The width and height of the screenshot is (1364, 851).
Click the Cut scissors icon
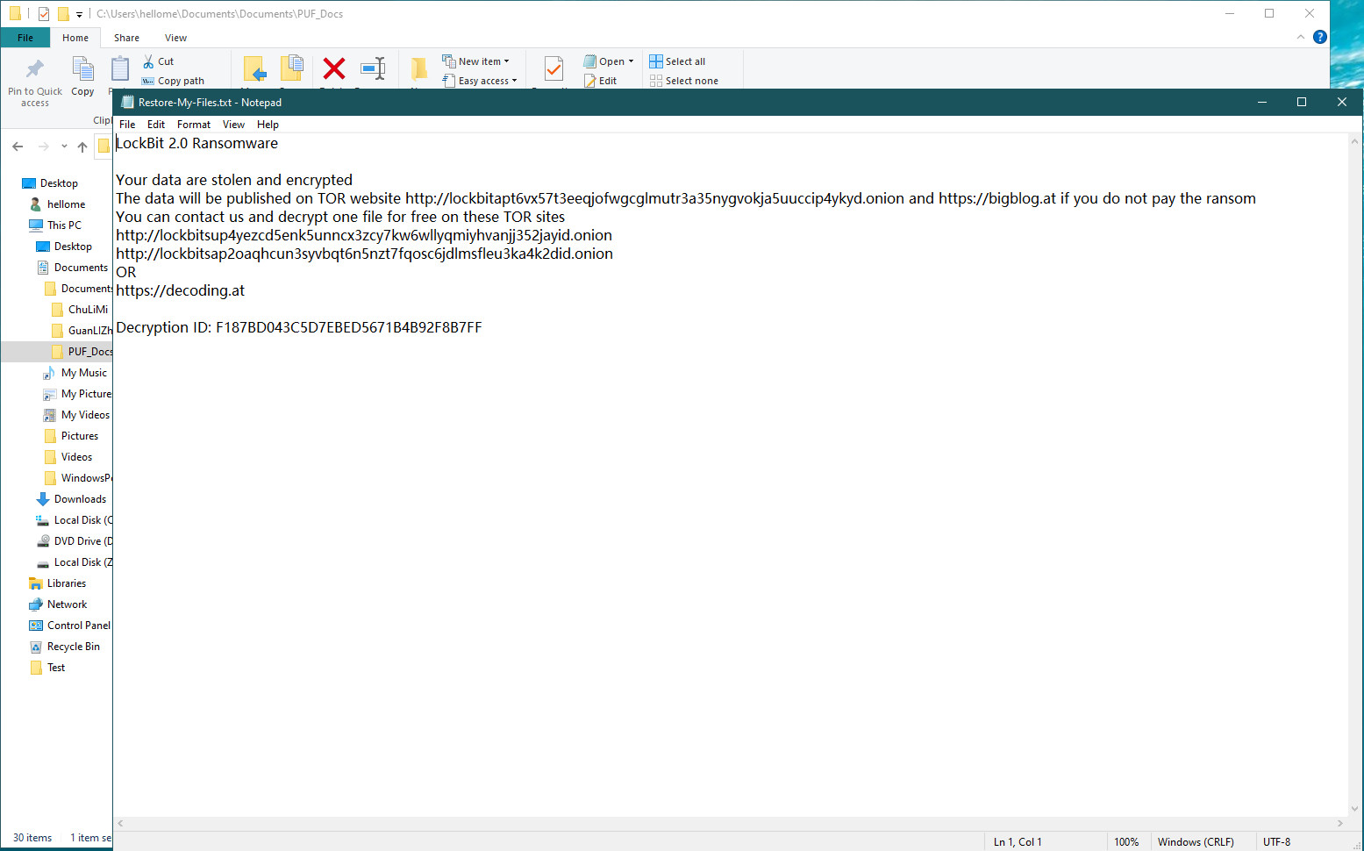pos(149,61)
